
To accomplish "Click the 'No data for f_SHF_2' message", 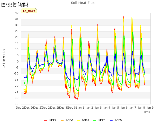I will (15, 6).
